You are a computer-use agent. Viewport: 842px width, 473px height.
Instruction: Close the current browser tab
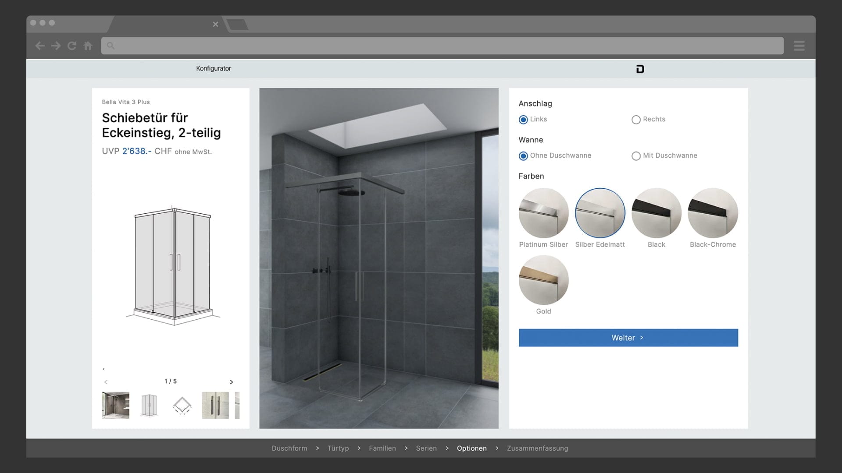[215, 25]
